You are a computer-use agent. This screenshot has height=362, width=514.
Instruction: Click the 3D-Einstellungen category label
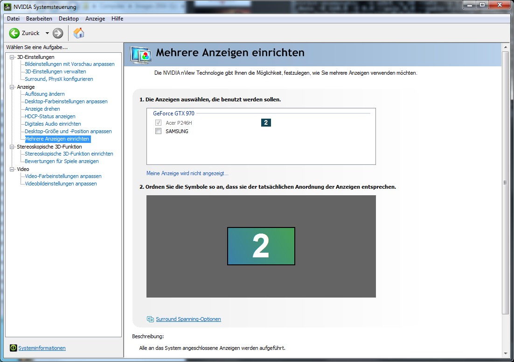tap(35, 57)
